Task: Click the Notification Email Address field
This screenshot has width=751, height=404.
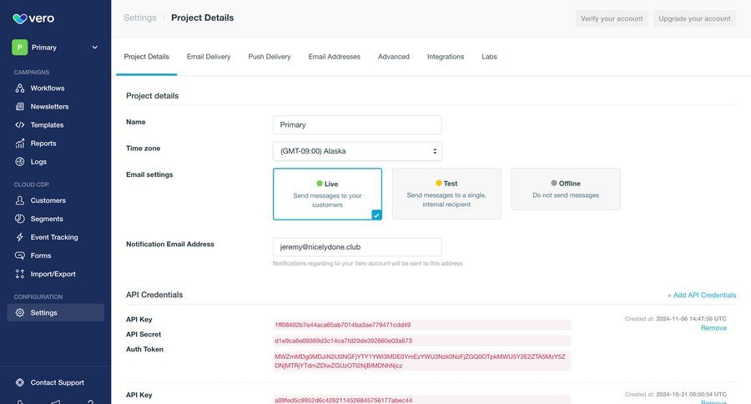Action: (x=357, y=247)
